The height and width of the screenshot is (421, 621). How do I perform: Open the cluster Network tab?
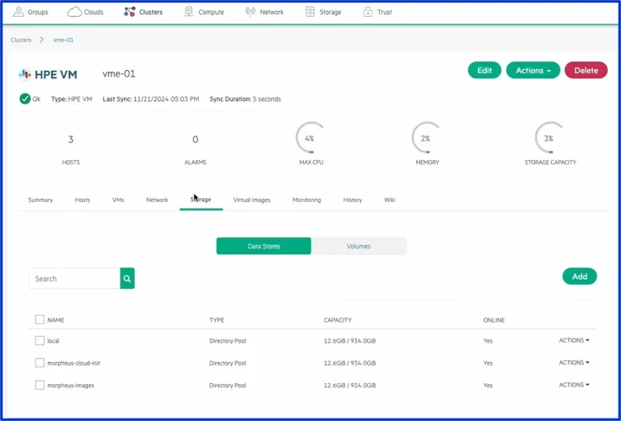(x=157, y=200)
